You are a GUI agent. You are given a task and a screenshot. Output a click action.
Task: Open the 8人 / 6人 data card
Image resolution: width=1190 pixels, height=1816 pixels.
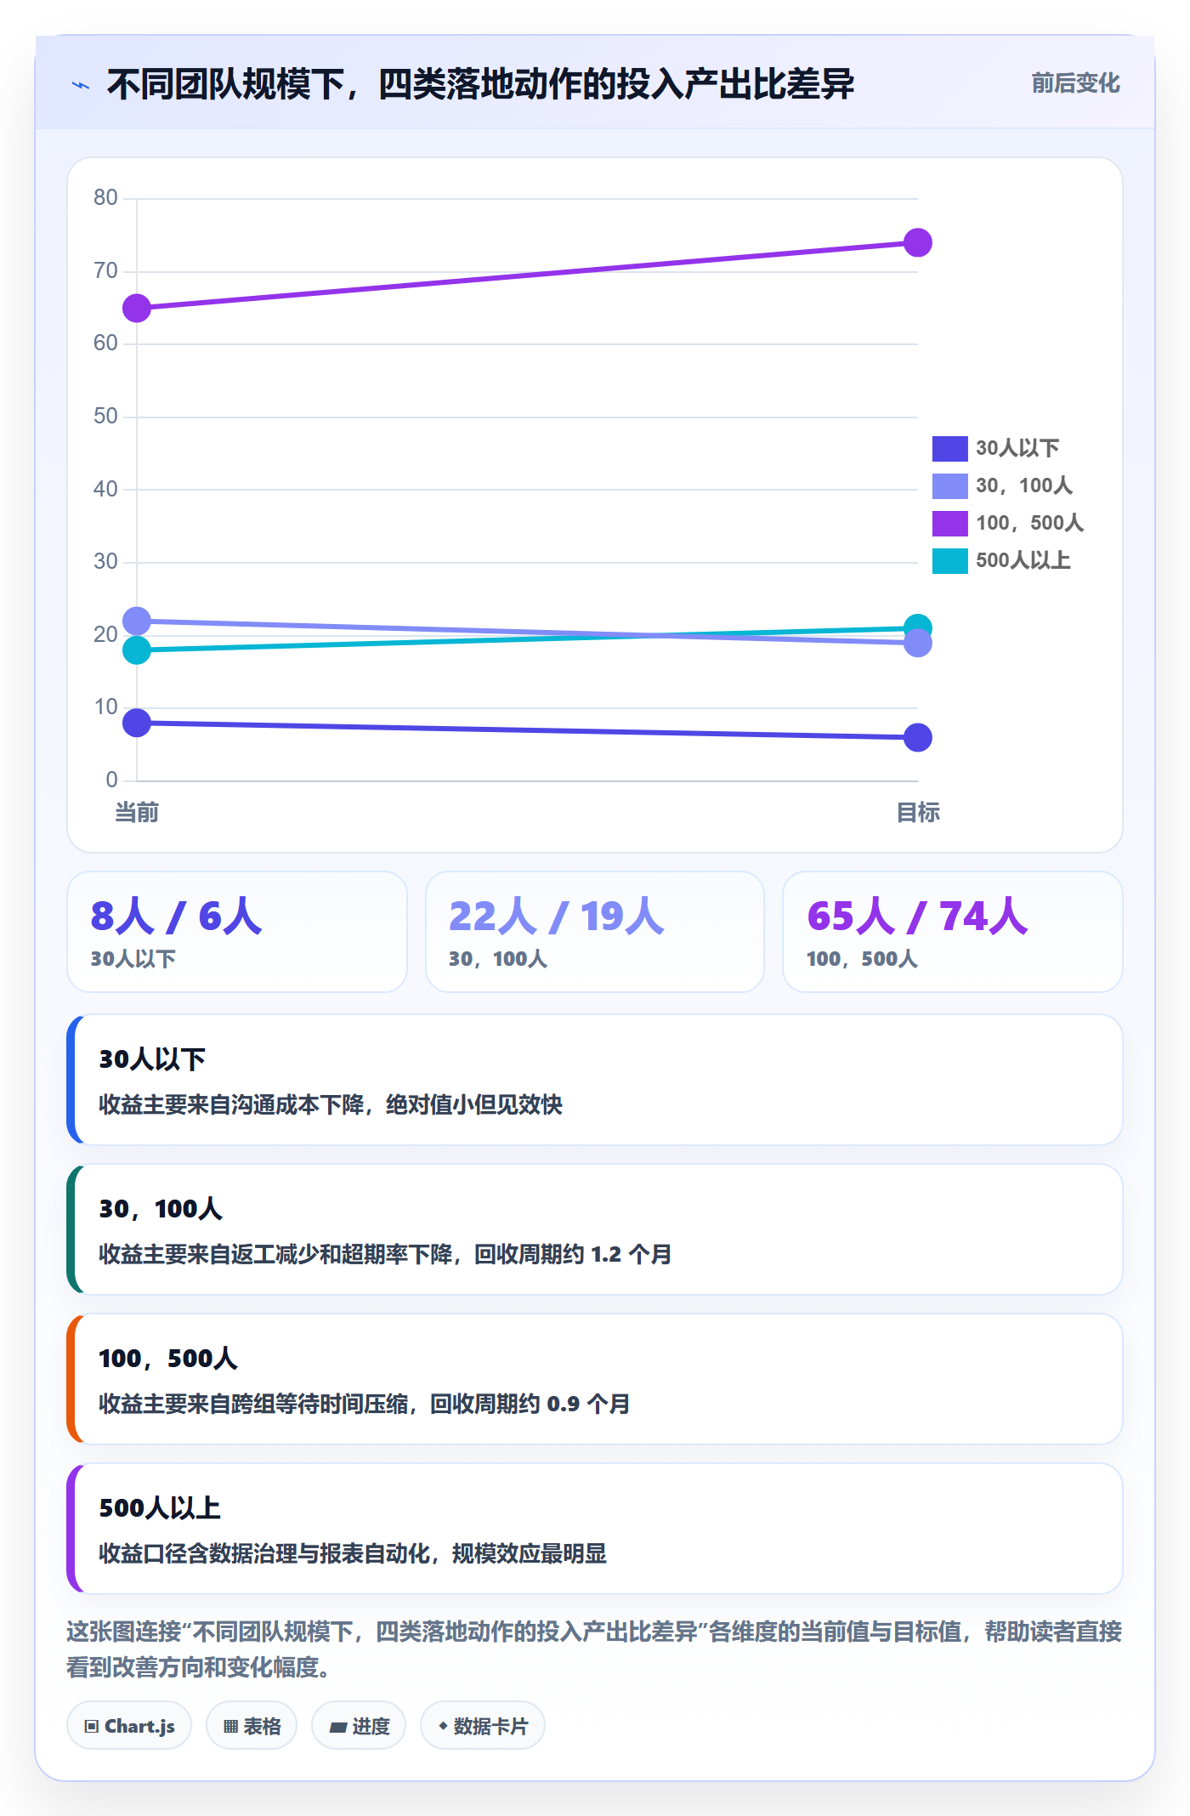click(x=237, y=932)
